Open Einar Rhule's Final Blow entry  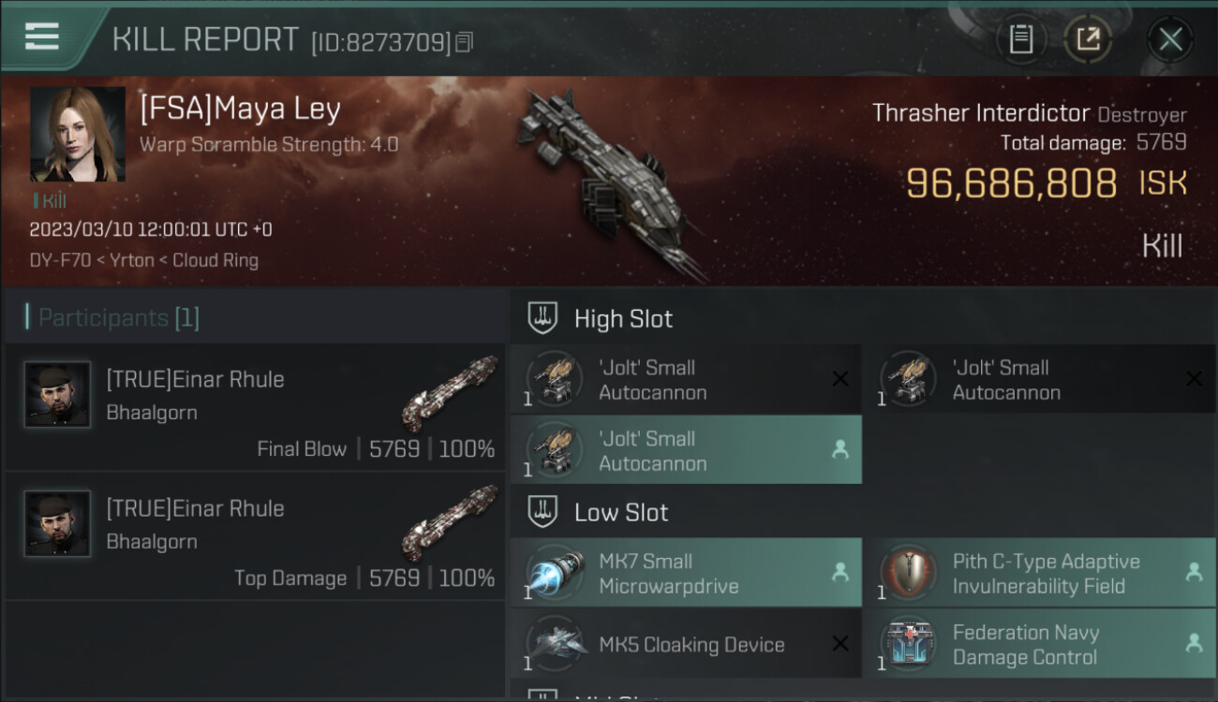pos(255,406)
